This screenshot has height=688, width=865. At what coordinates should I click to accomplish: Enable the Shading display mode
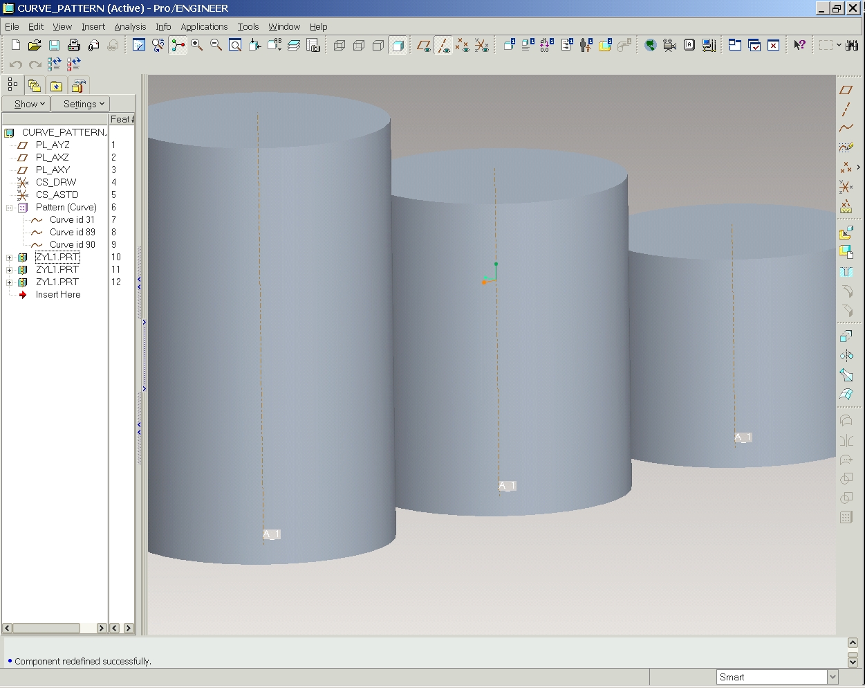[x=398, y=46]
